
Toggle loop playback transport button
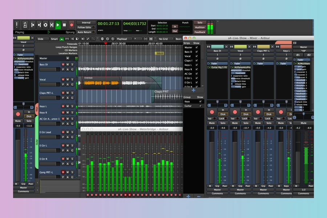tap(45, 25)
